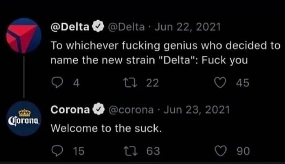Open Delta's tweet about the new strain

click(163, 53)
